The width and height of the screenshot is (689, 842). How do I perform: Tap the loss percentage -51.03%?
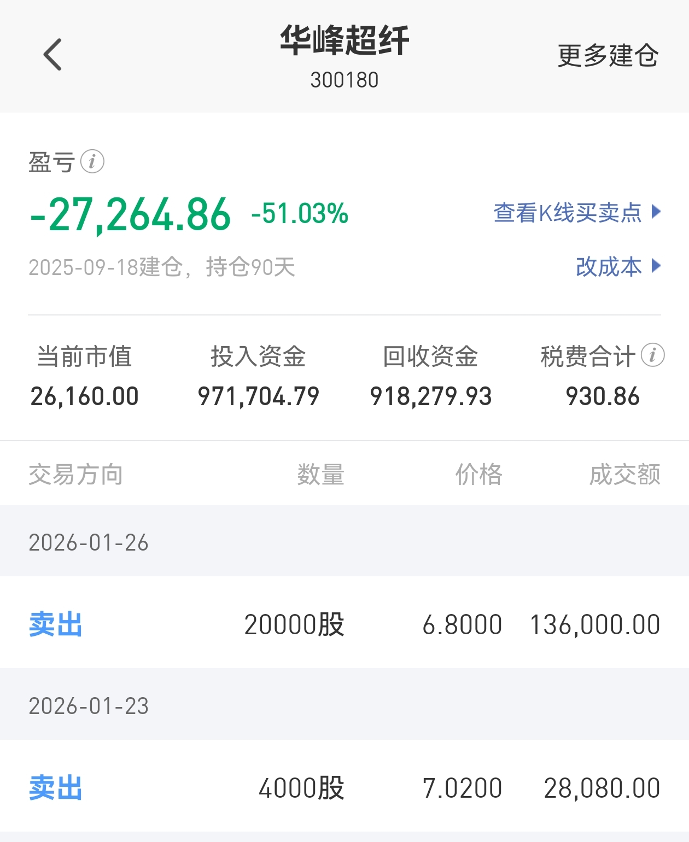pyautogui.click(x=300, y=214)
